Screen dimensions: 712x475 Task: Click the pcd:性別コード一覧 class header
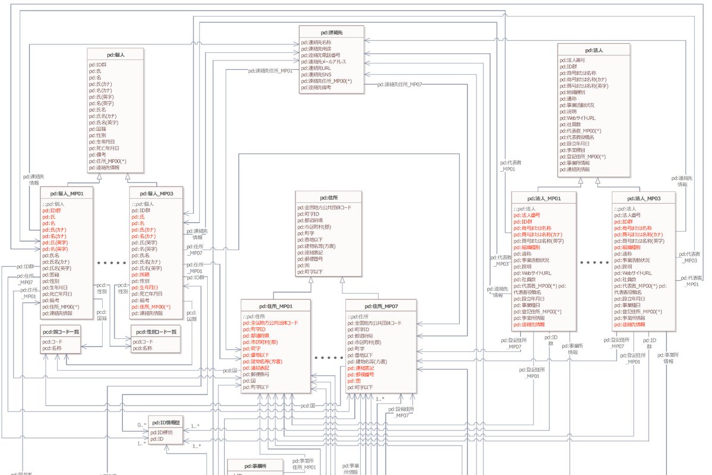(x=157, y=332)
